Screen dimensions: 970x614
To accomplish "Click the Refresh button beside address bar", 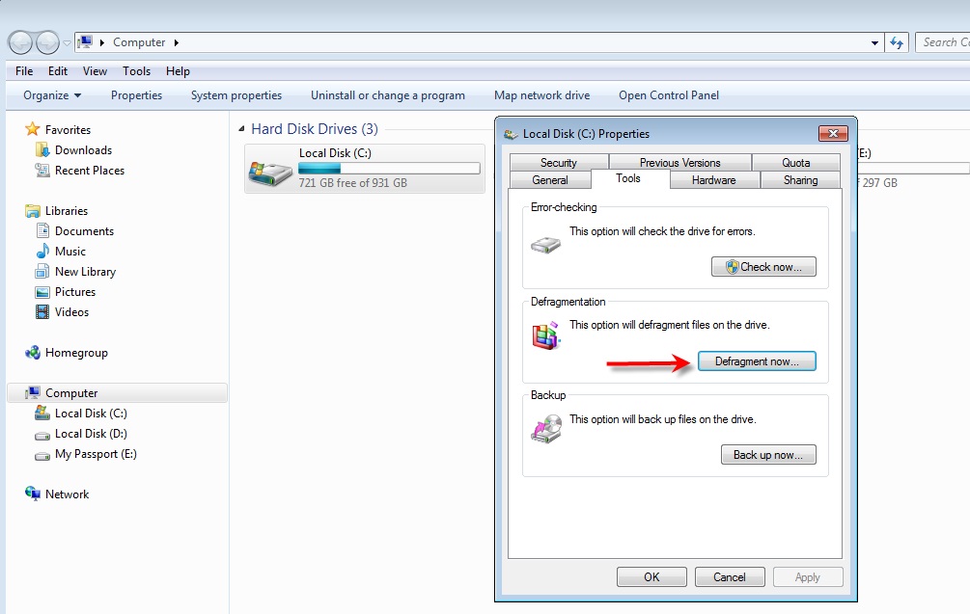I will click(897, 42).
